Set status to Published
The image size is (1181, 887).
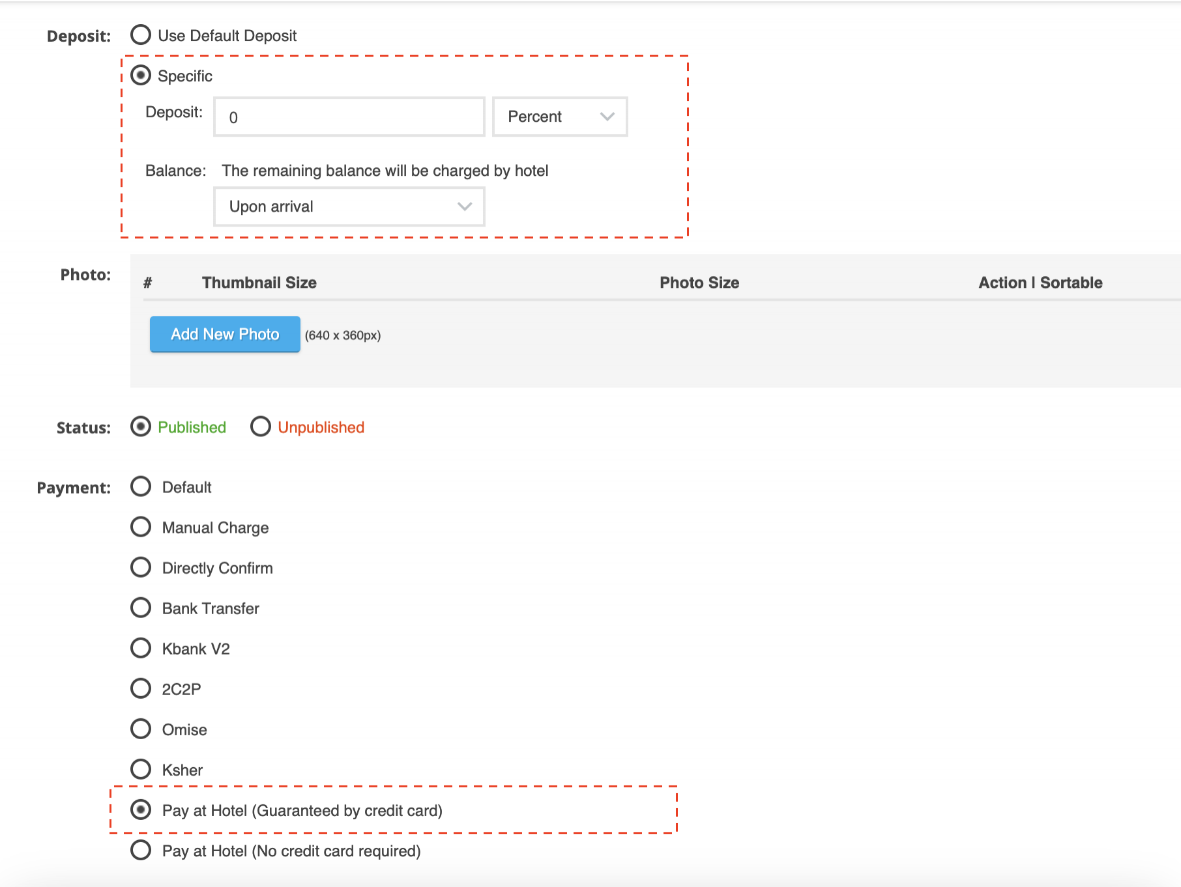point(141,427)
